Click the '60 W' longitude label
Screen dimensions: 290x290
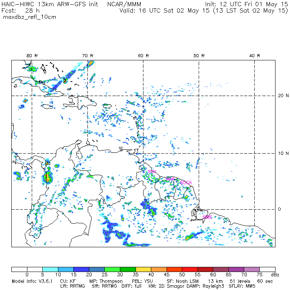143,56
